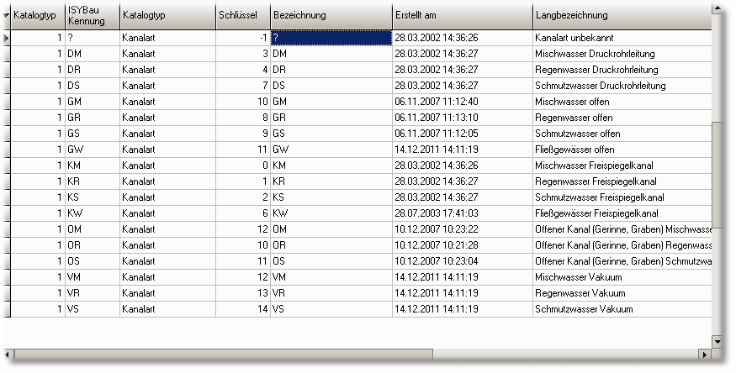This screenshot has height=373, width=736.
Task: Sort by the Schlüssel column header
Action: (242, 16)
